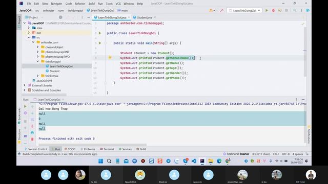328x184 pixels.
Task: Collapse the JavaOOP project root
Action: click(25, 23)
